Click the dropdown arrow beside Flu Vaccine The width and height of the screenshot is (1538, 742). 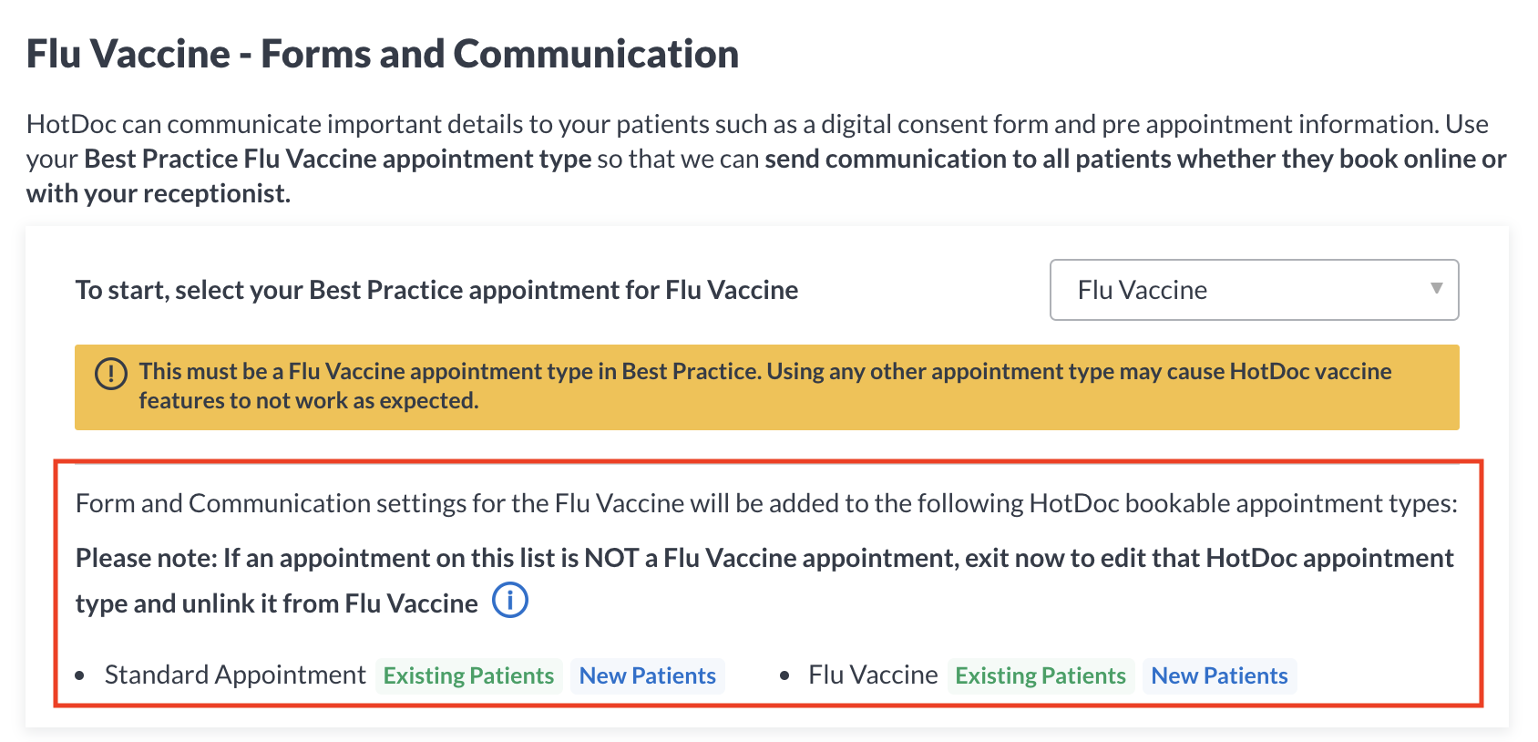[1436, 289]
